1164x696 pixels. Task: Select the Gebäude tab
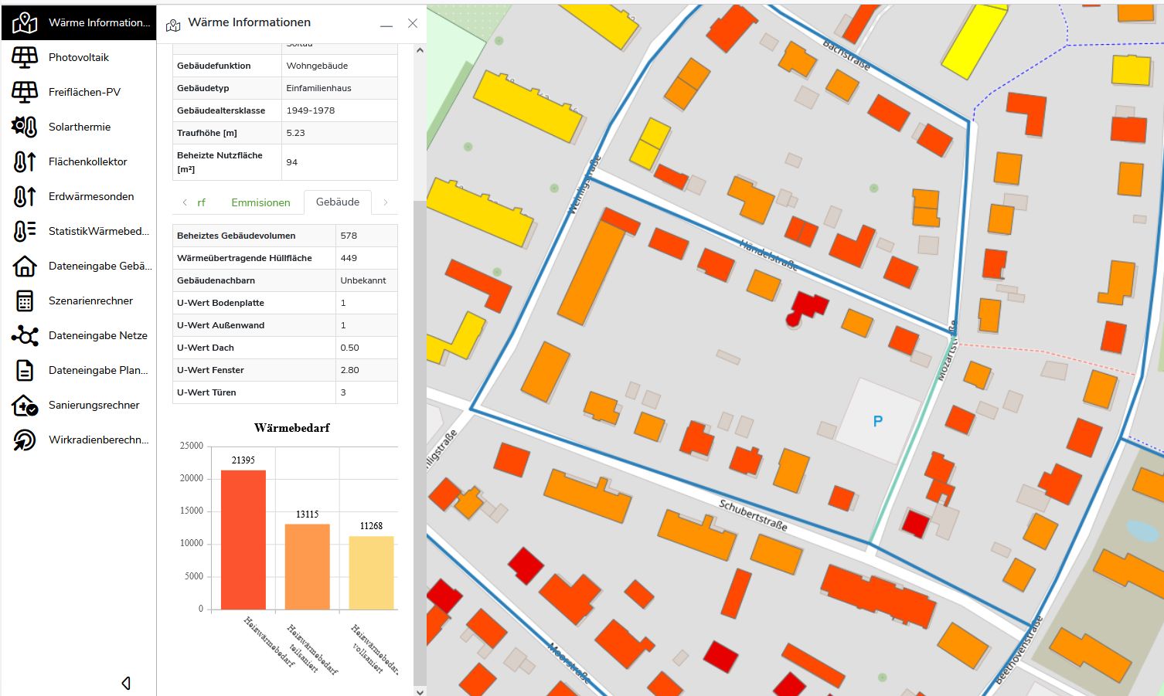tap(338, 202)
